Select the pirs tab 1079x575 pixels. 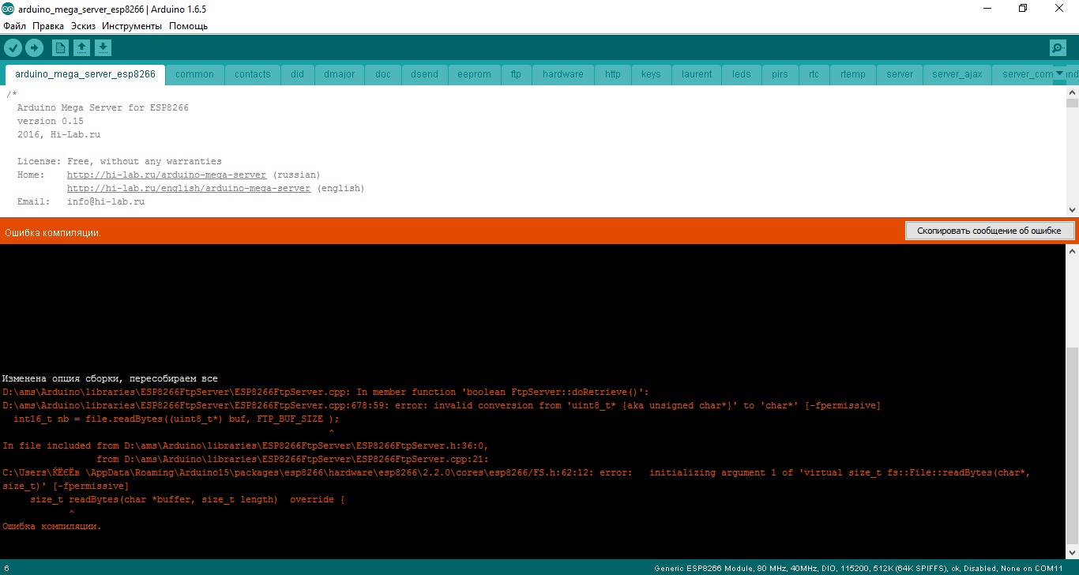click(x=780, y=74)
